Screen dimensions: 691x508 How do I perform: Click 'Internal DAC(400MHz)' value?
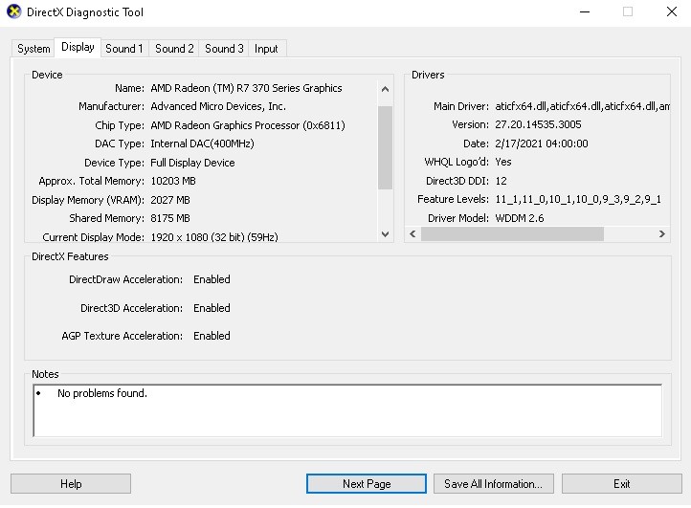coord(202,144)
